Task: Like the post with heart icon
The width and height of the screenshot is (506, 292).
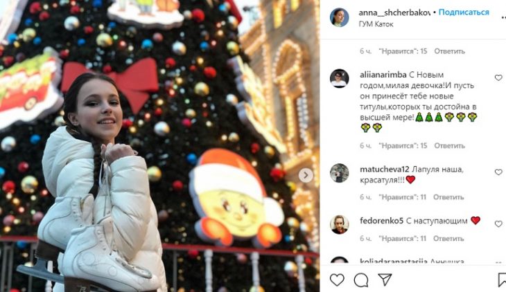Action: 337,280
